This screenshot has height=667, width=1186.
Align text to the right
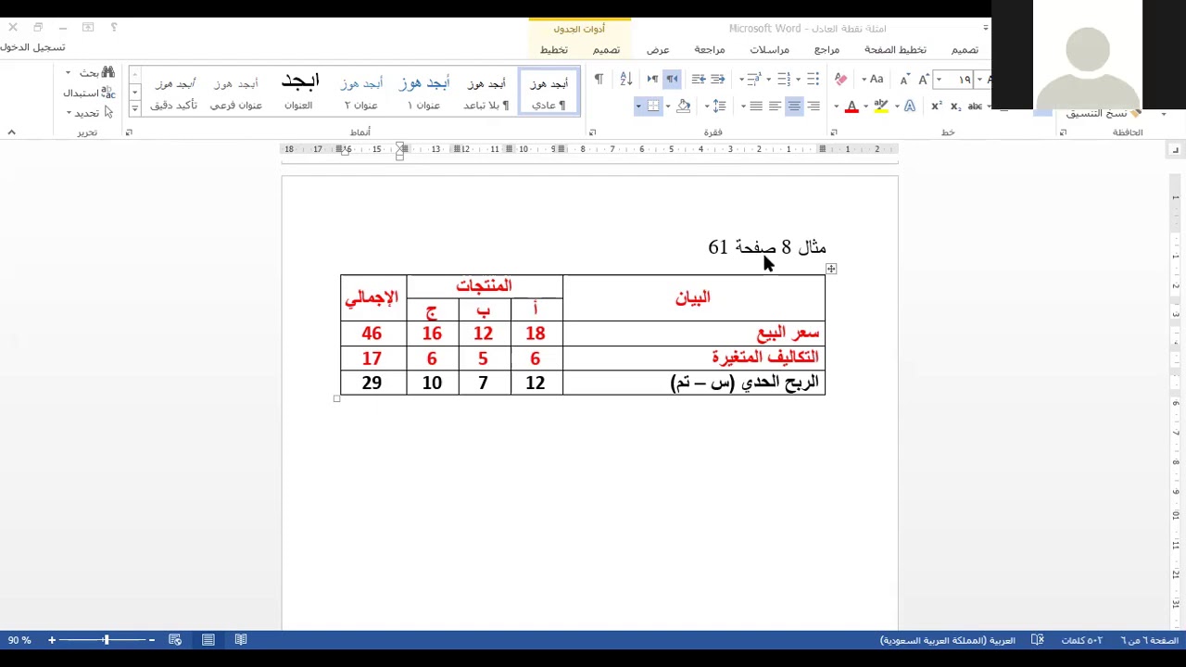pos(814,107)
